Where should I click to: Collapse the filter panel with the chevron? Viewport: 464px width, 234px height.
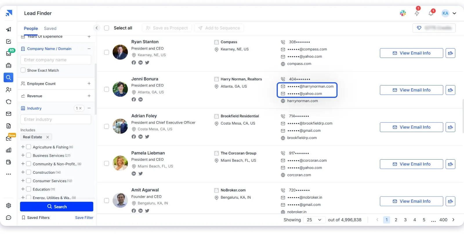coord(97,28)
